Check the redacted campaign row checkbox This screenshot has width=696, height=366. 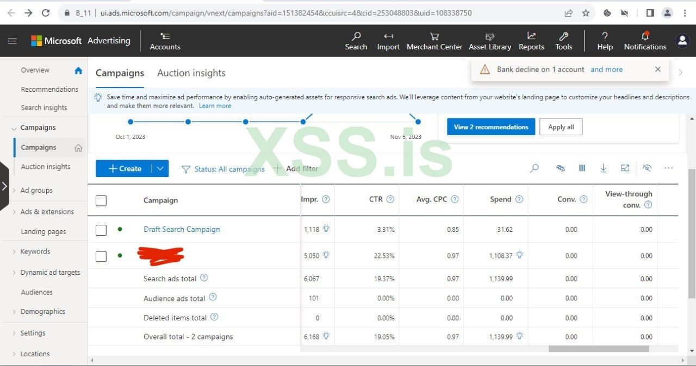coord(101,256)
